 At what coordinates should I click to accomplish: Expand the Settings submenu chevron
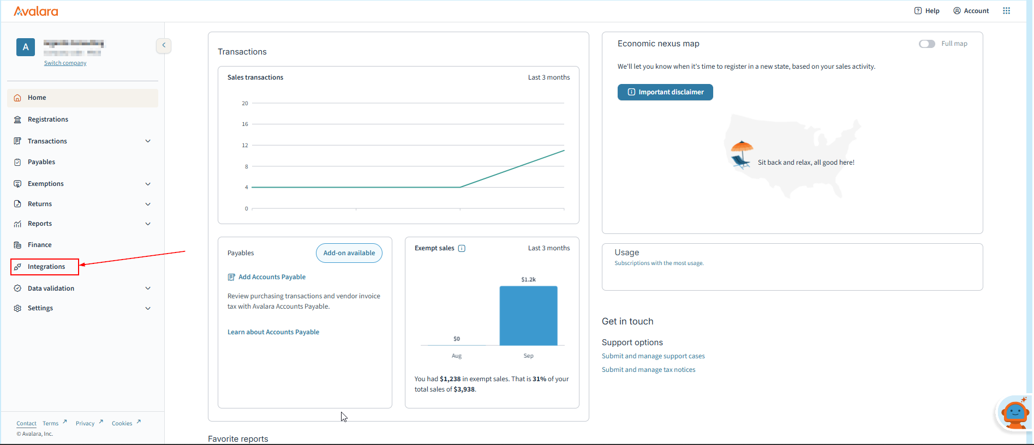click(148, 308)
